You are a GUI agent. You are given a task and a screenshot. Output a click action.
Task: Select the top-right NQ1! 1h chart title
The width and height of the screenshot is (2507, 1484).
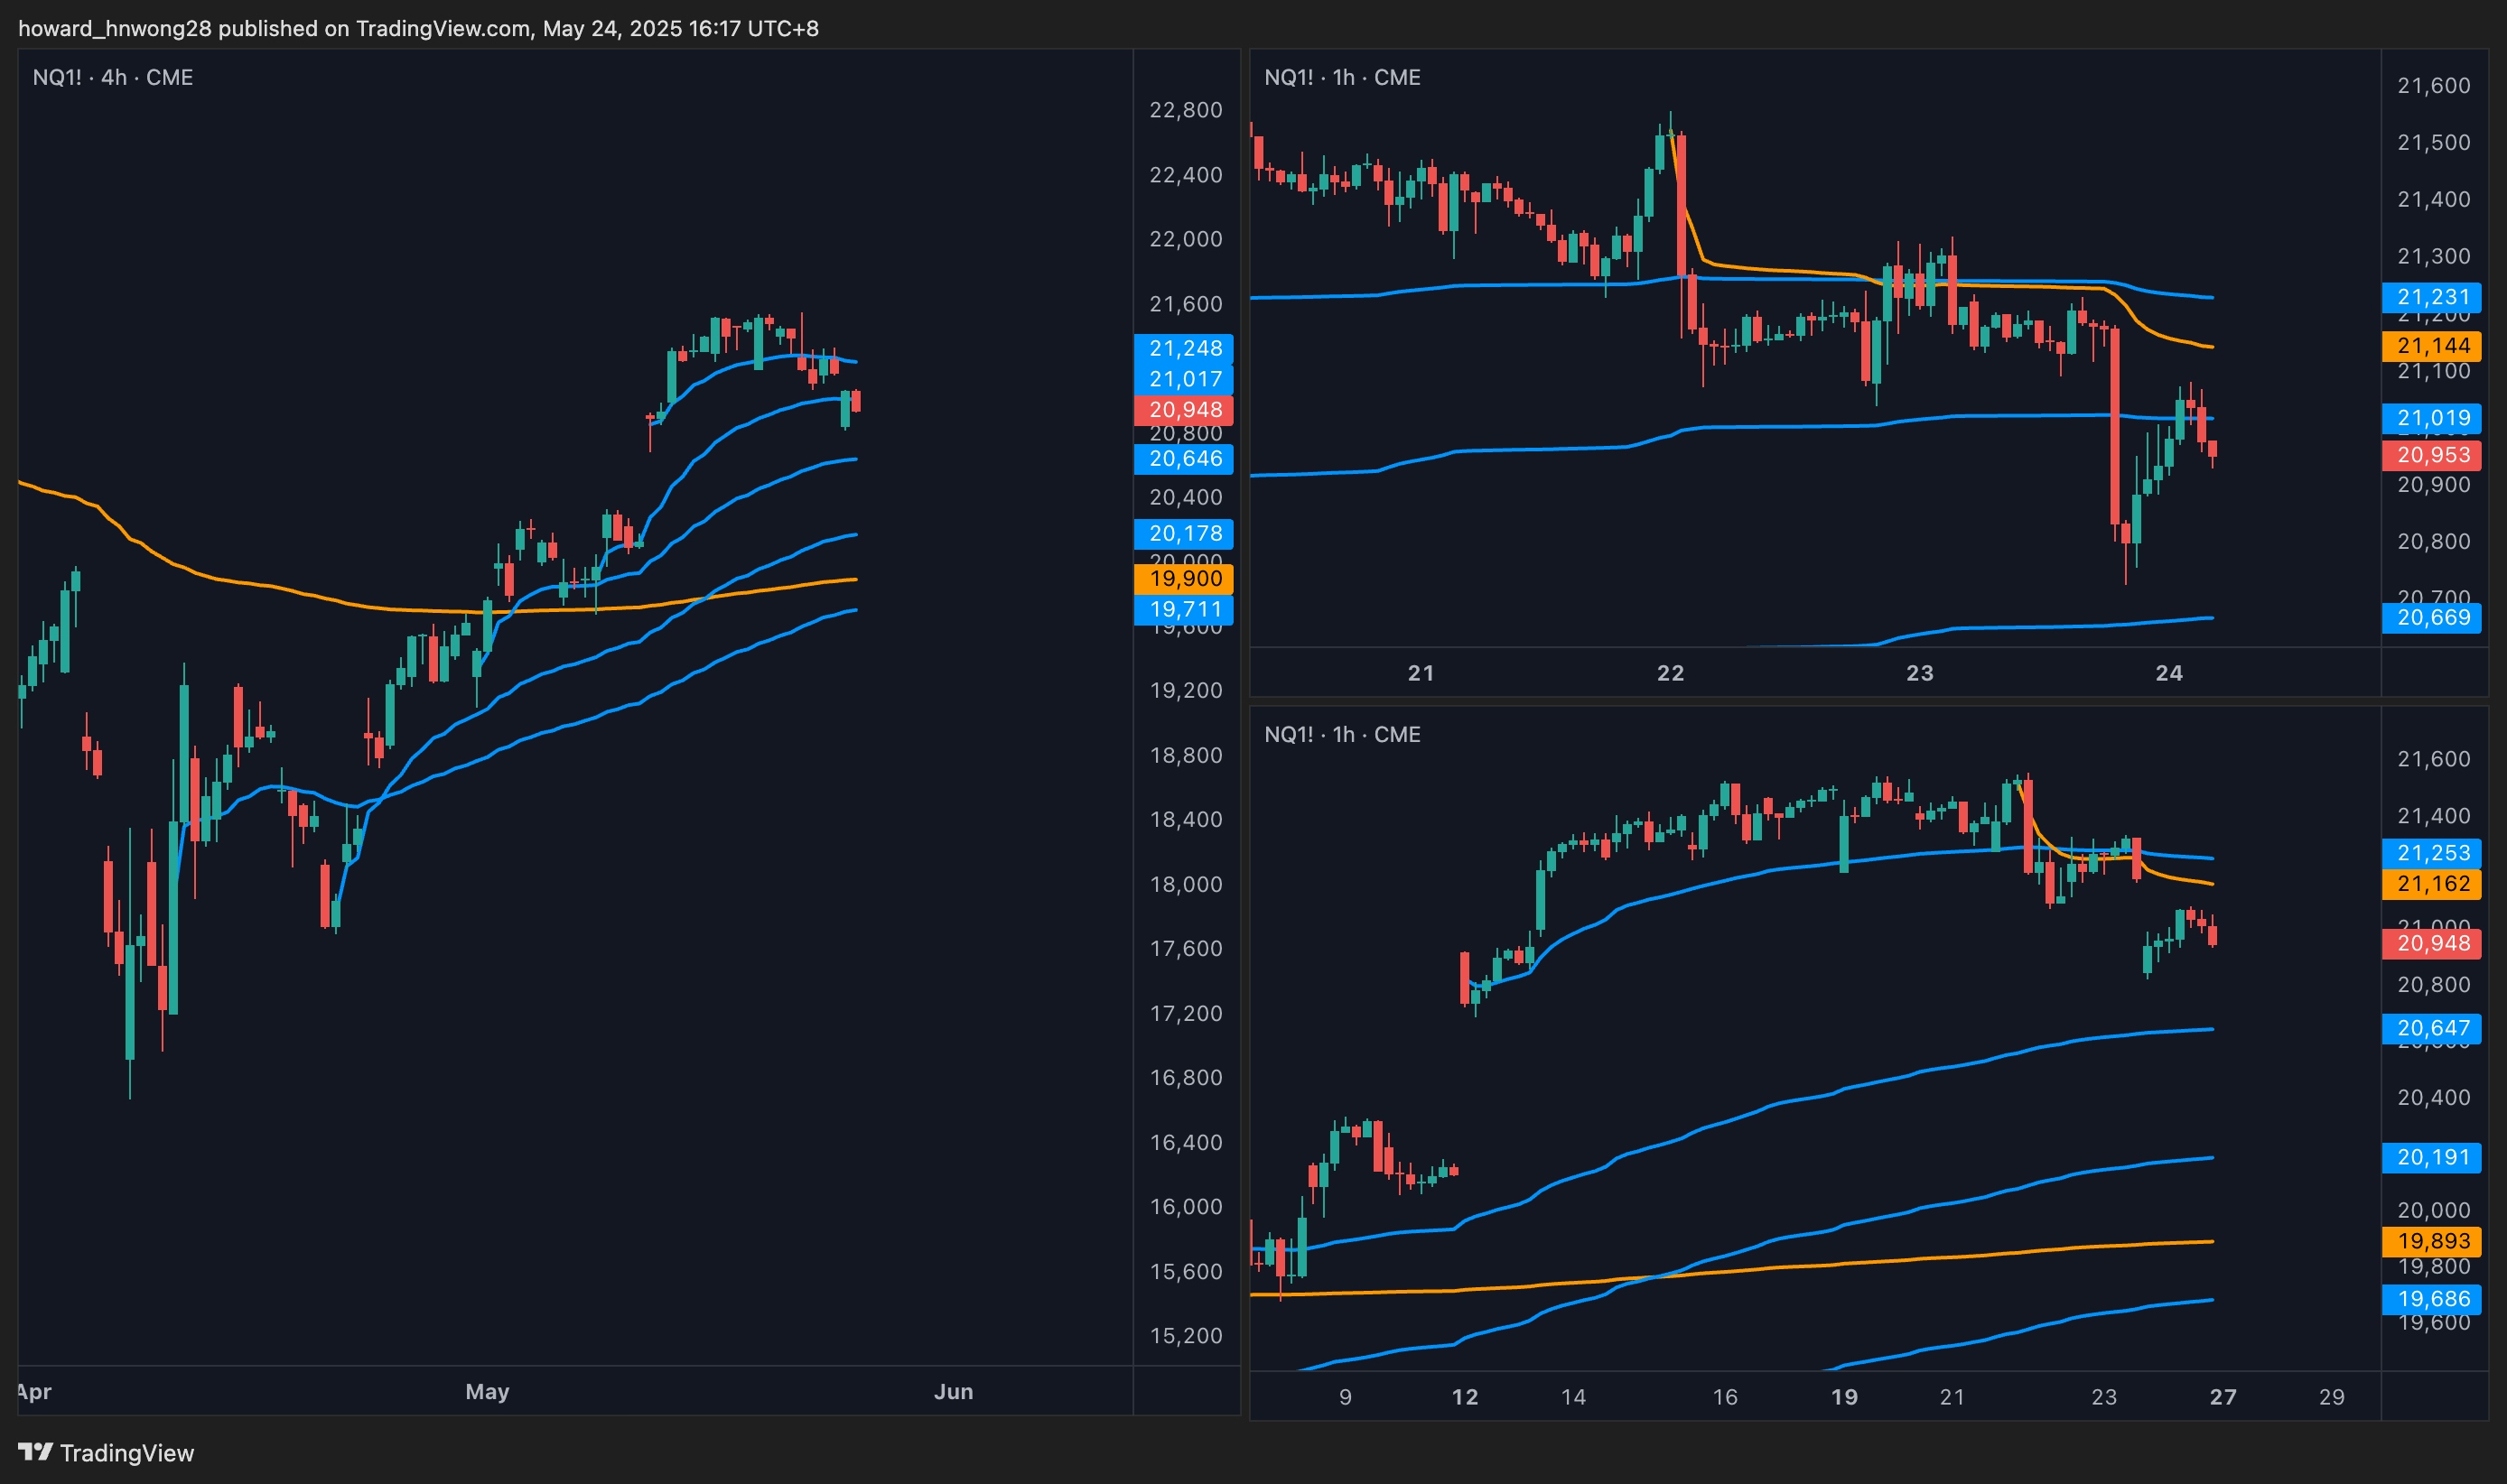(1341, 78)
